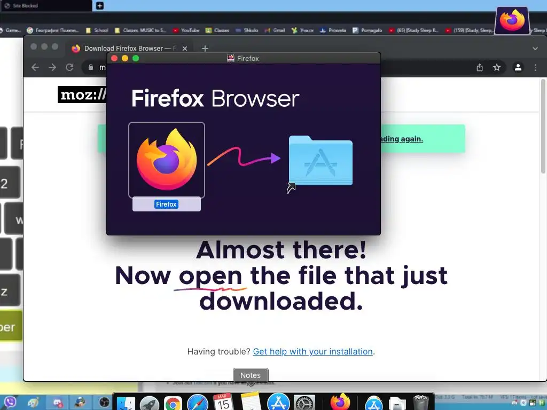Open Paint icon in the Windows taskbar
Viewport: 547px width, 410px height.
point(33,403)
